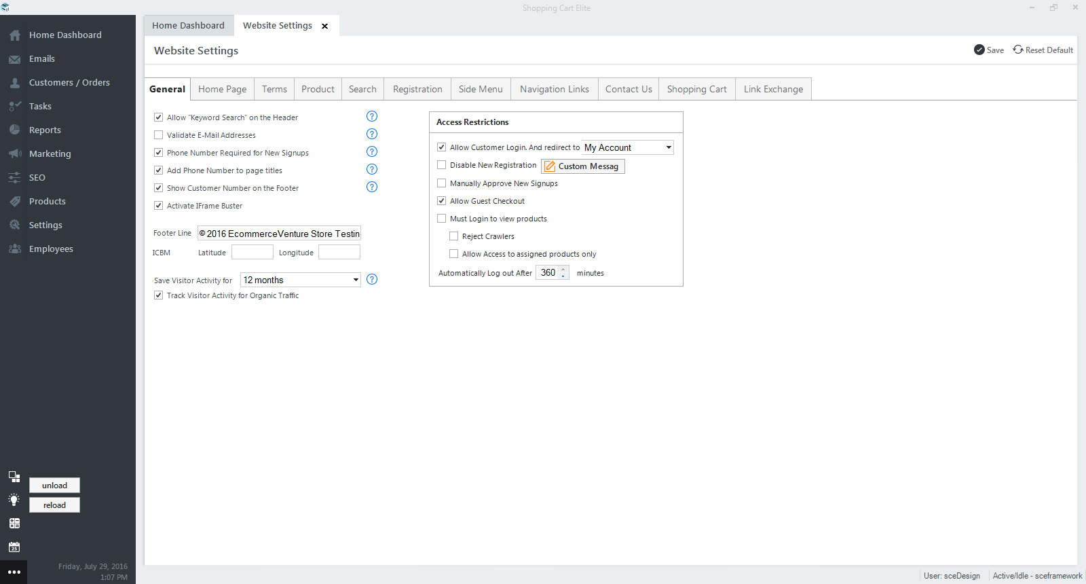
Task: Open the Home Dashboard window tab
Action: [189, 26]
